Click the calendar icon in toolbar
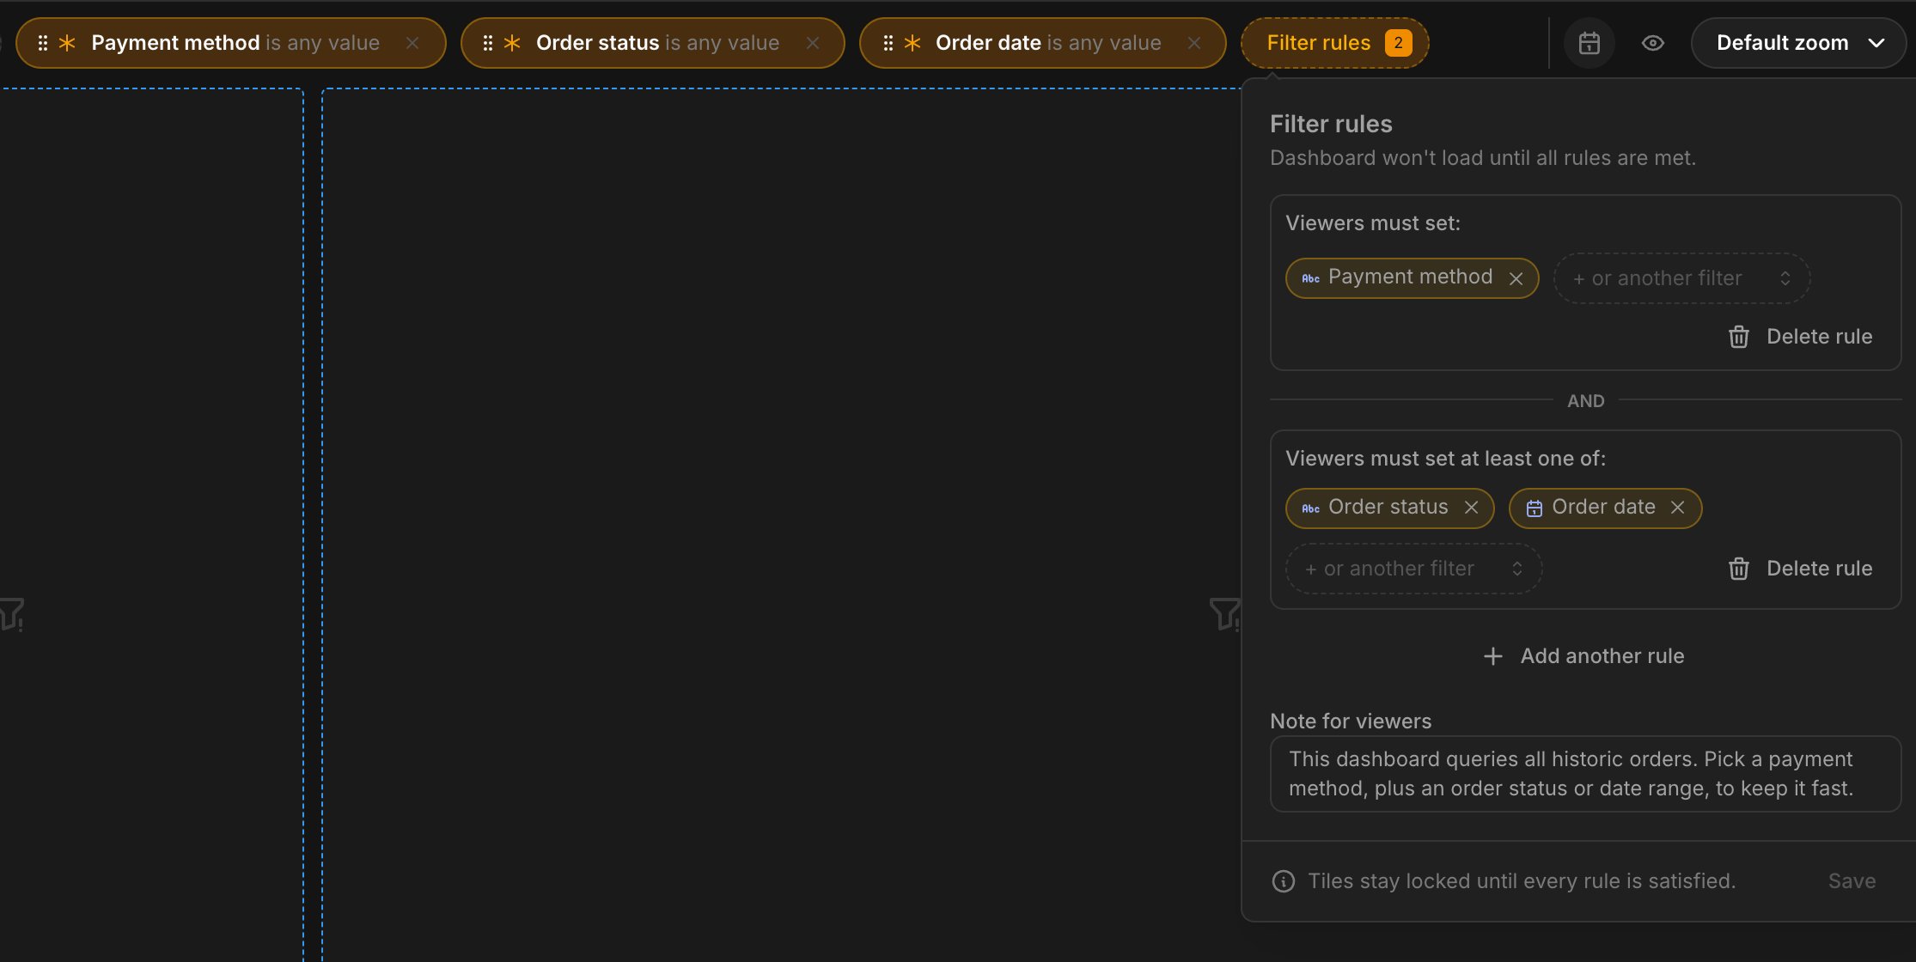 point(1590,43)
